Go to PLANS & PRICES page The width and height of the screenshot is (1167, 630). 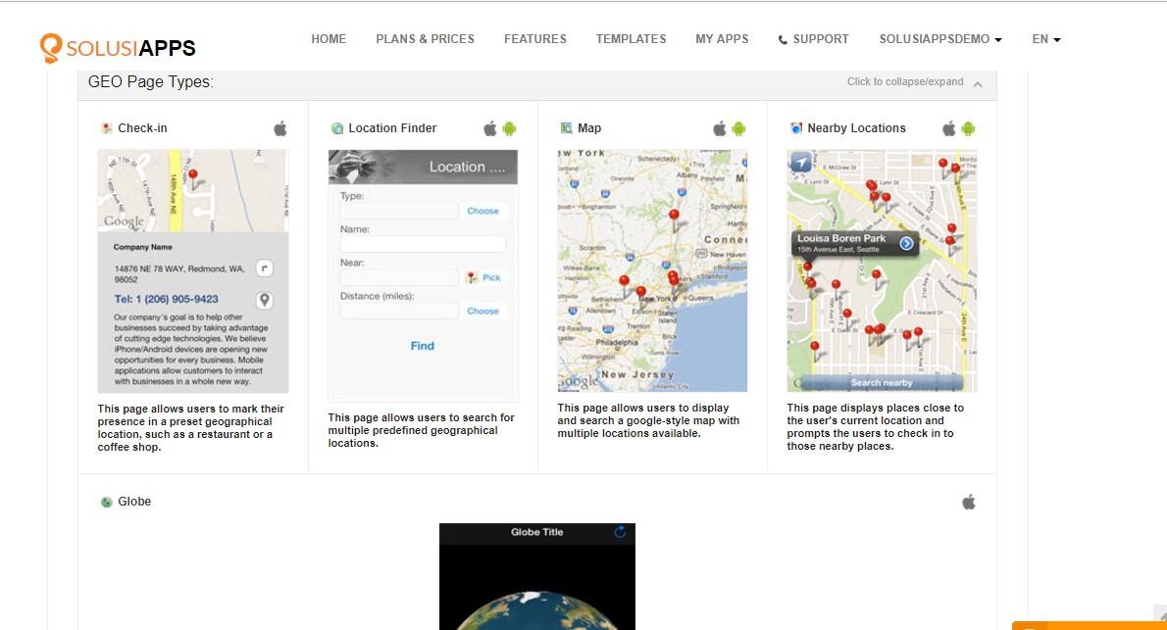pyautogui.click(x=425, y=38)
